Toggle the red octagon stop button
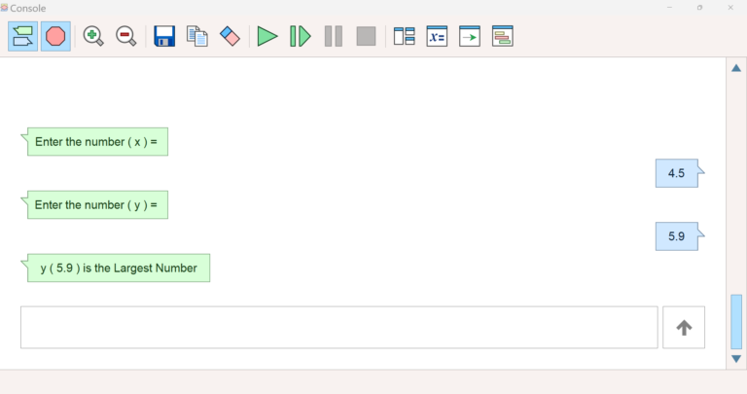747x394 pixels. 55,36
